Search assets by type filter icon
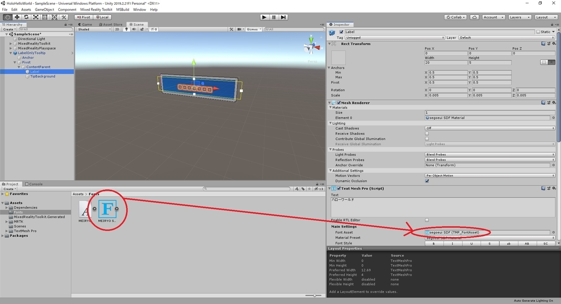Viewport: 561px width, 304px height. (297, 189)
